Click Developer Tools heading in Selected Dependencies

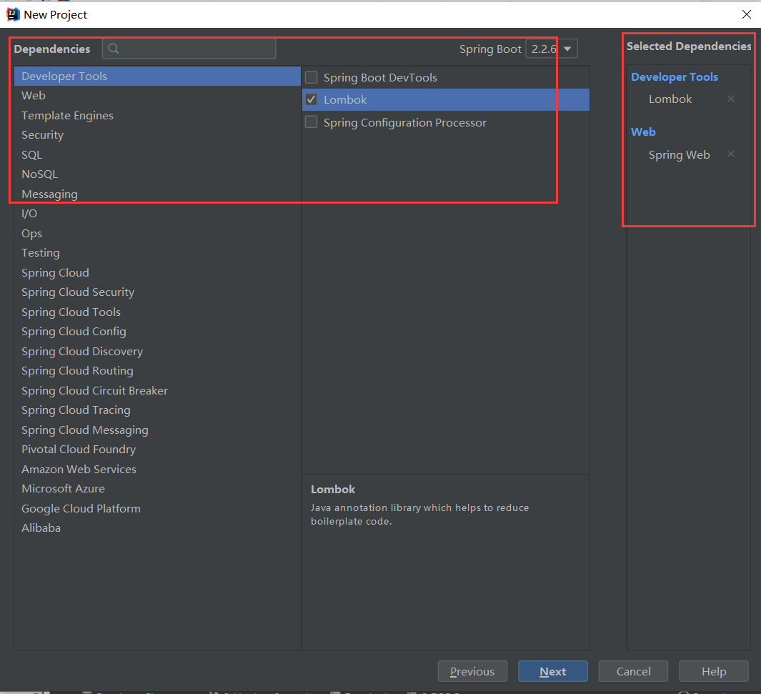click(675, 76)
